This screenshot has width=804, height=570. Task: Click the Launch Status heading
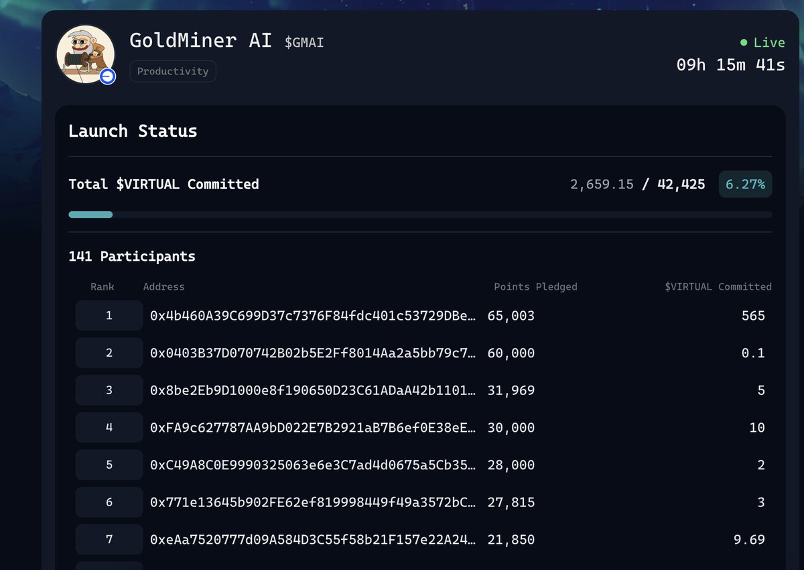[133, 131]
